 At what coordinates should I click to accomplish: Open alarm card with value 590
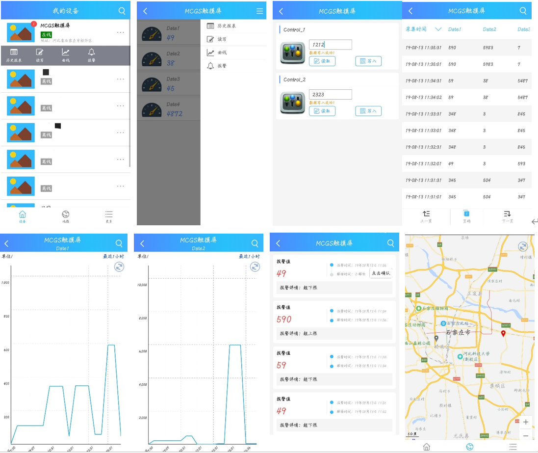(x=334, y=322)
